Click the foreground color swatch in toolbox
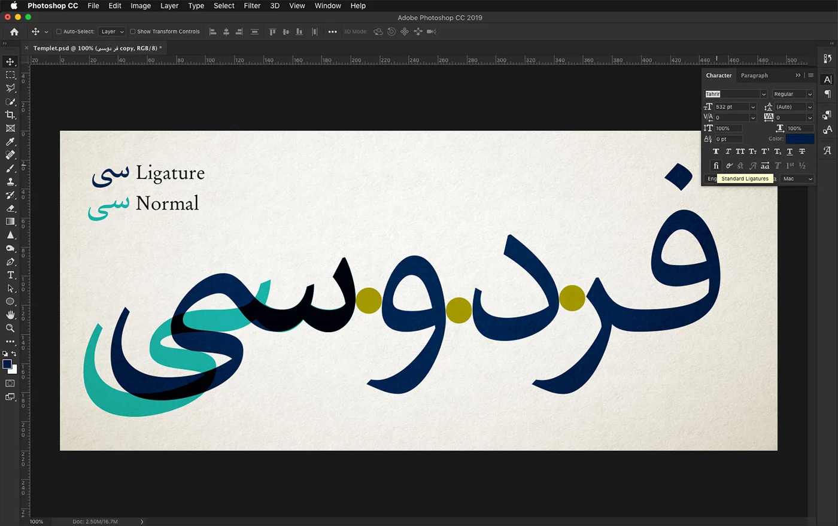This screenshot has width=838, height=526. pyautogui.click(x=7, y=364)
